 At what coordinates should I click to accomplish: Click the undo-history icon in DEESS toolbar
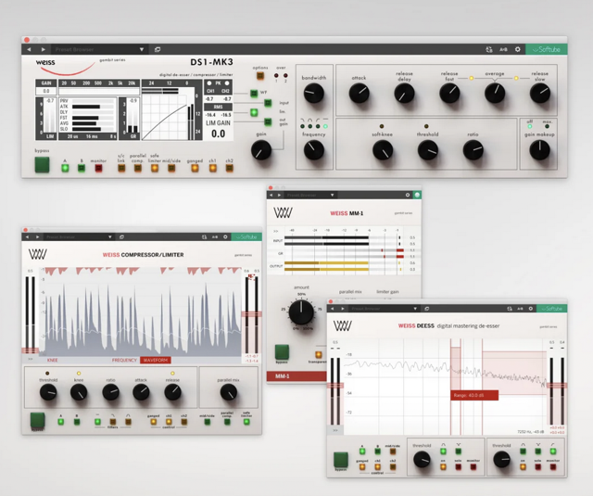pos(510,309)
